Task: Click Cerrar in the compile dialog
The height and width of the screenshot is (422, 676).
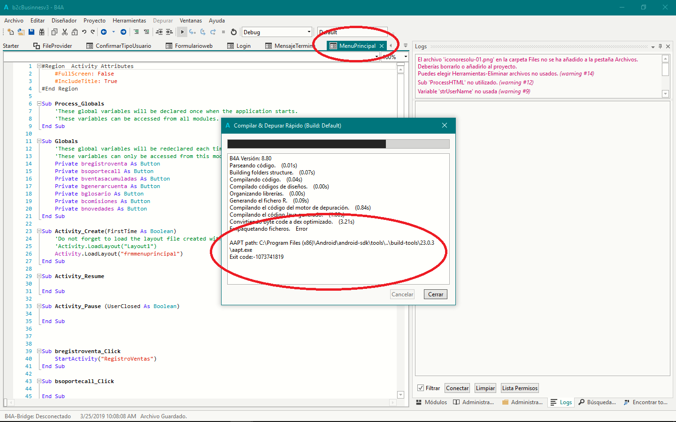Action: coord(435,294)
